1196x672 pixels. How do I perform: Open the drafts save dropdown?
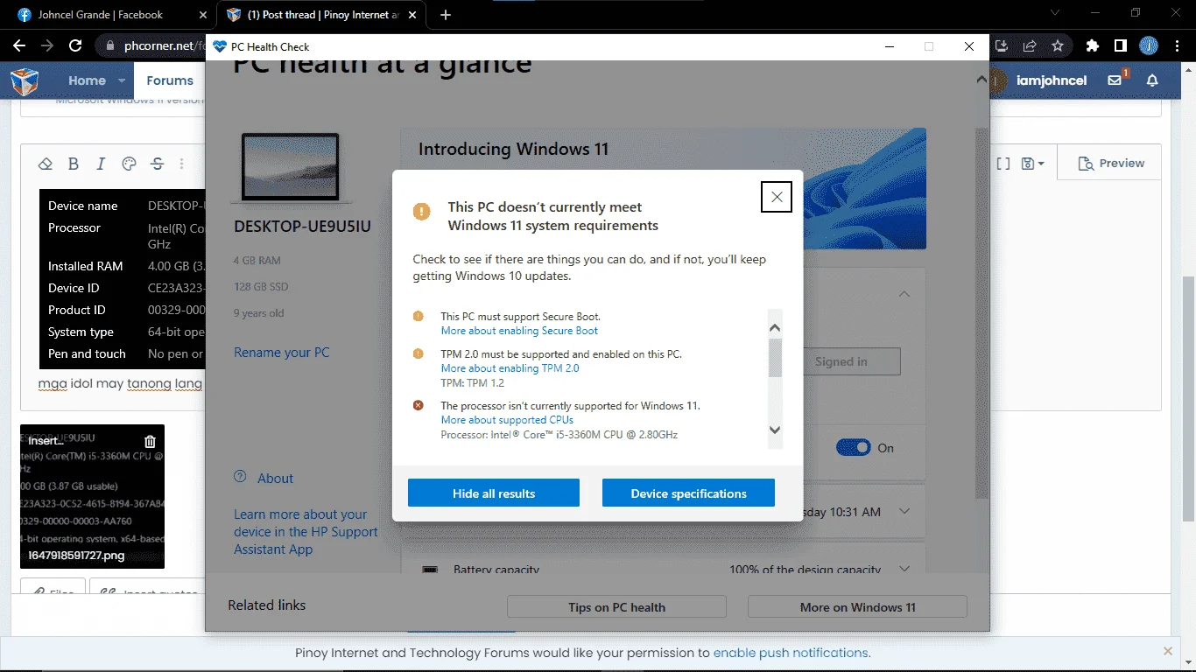tap(1033, 164)
